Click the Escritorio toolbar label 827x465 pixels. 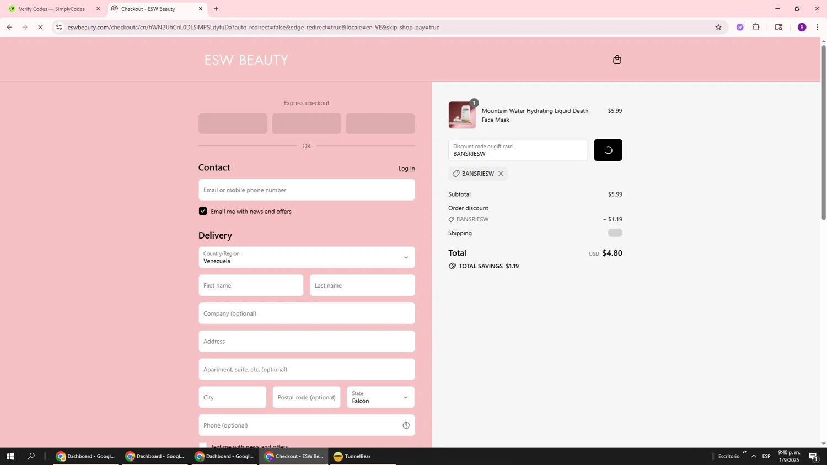(729, 456)
